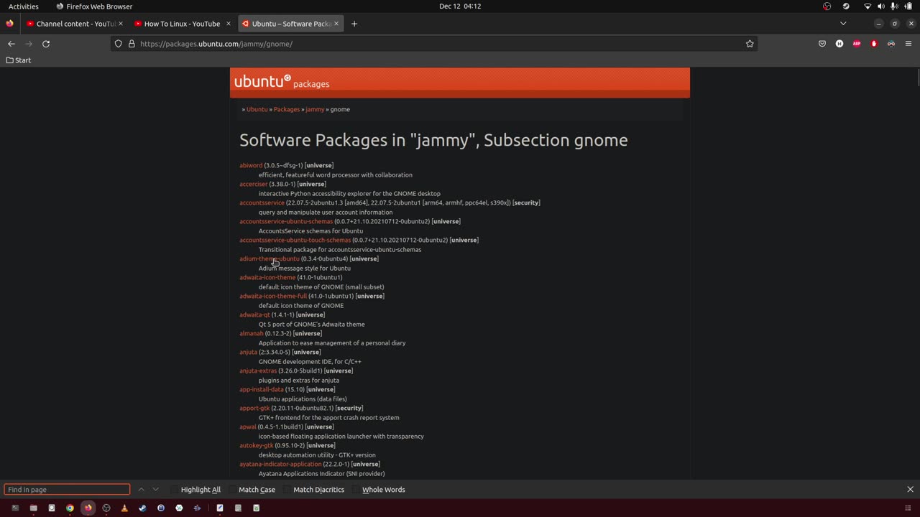This screenshot has width=920, height=517.
Task: Switch to How To Linux YouTube tab
Action: pyautogui.click(x=183, y=24)
